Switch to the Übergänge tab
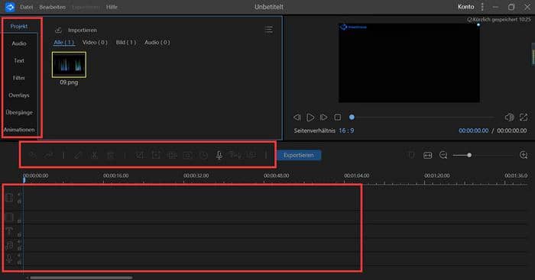The image size is (535, 280). coord(19,112)
